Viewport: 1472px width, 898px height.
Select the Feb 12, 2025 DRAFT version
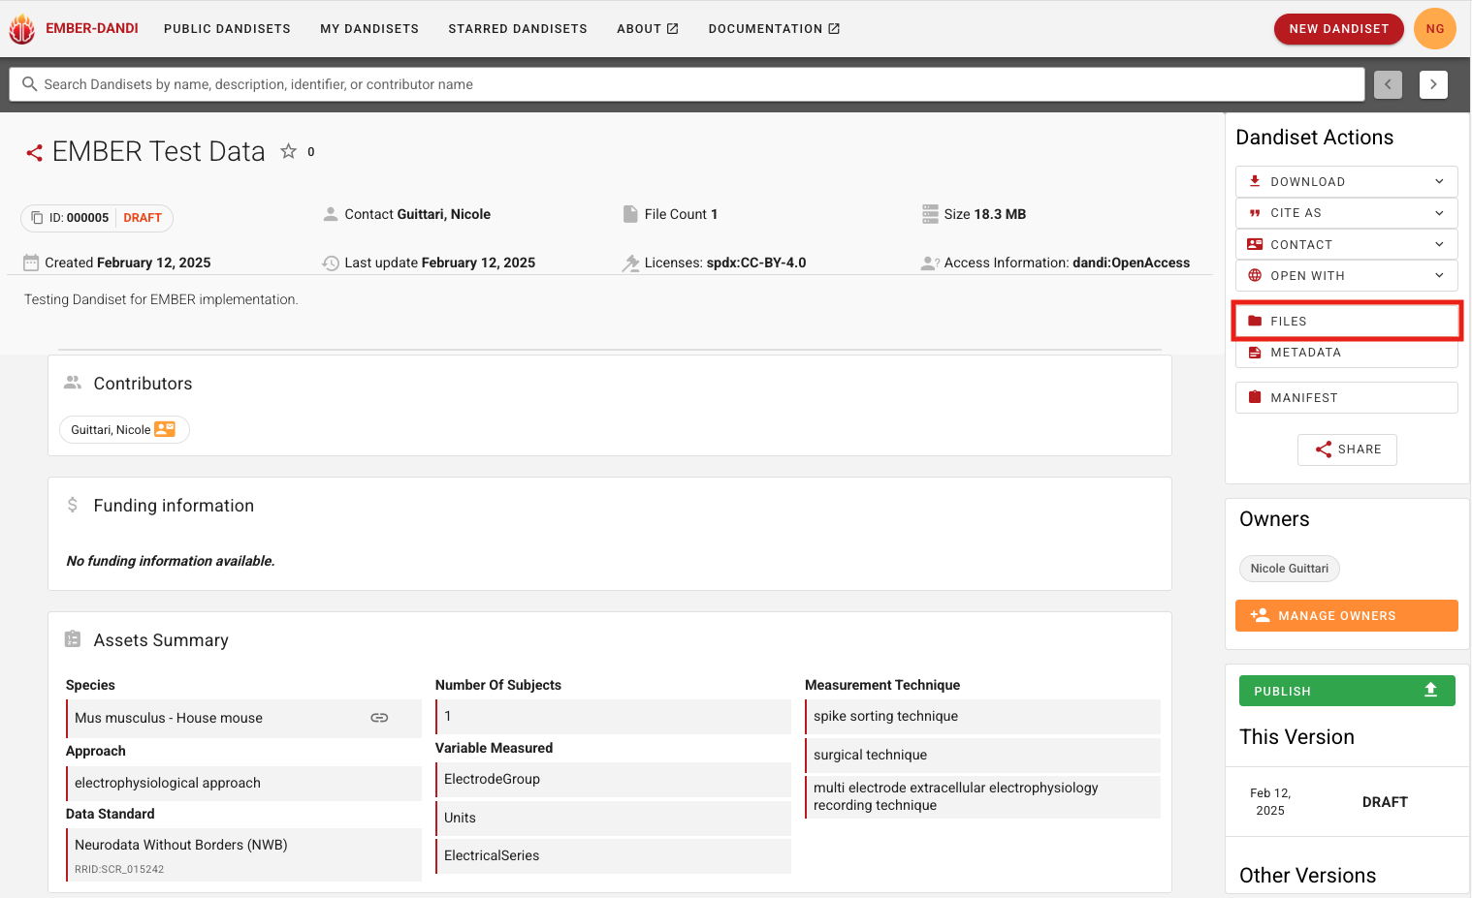click(x=1347, y=802)
